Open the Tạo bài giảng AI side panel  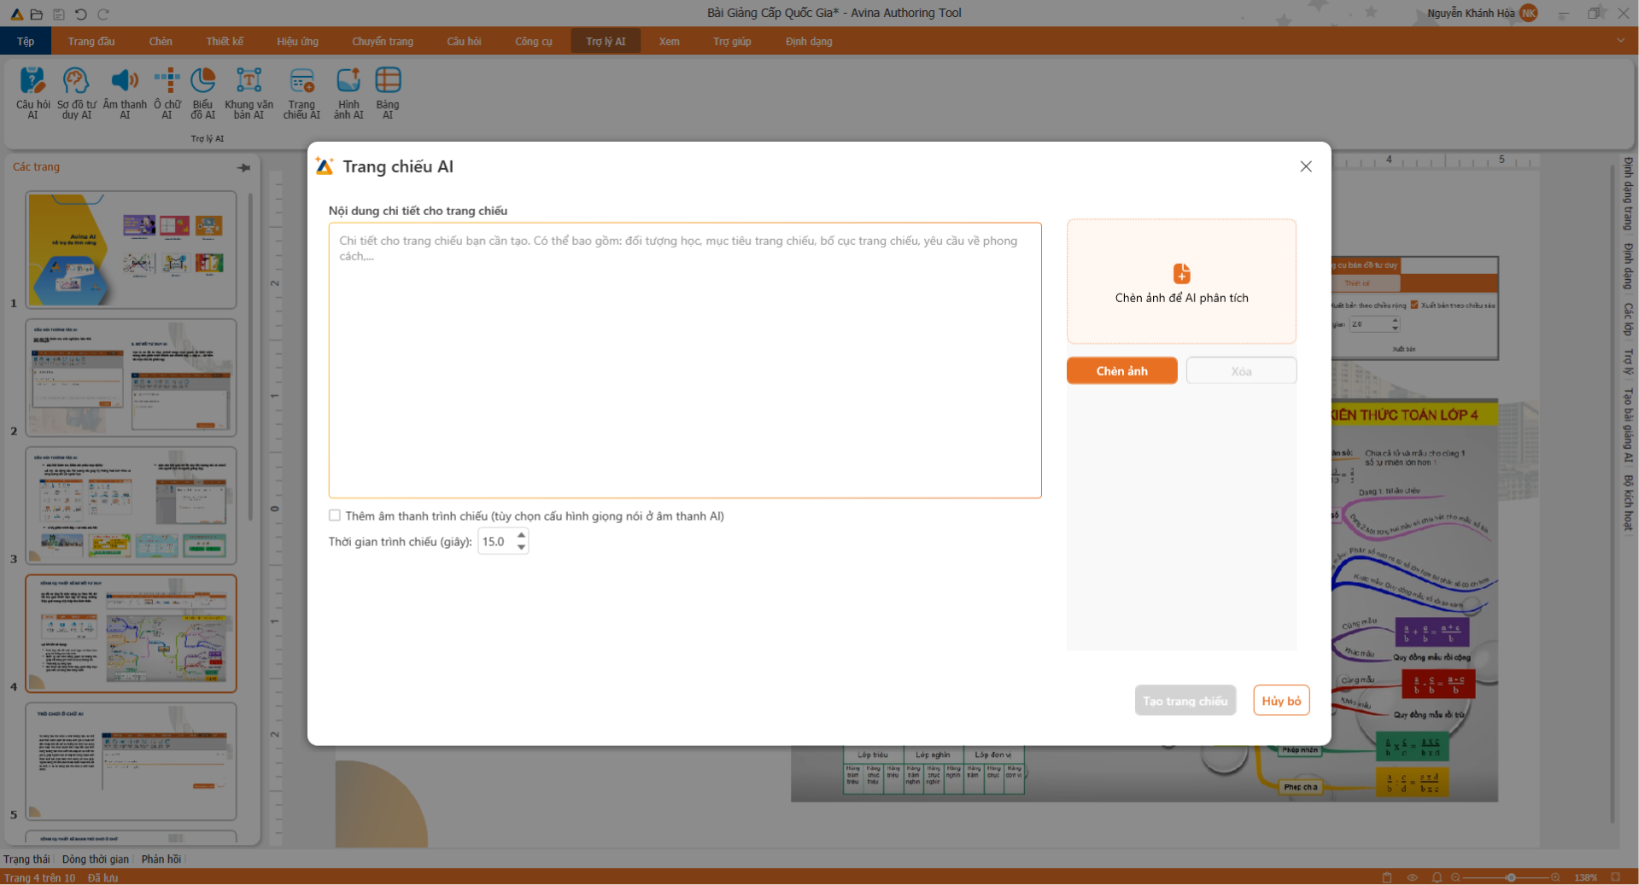click(x=1628, y=425)
